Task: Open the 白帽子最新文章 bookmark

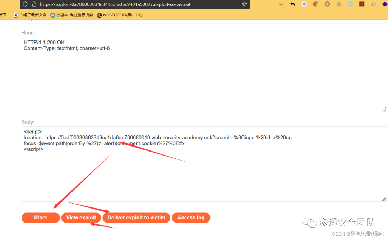Action: [x=30, y=15]
